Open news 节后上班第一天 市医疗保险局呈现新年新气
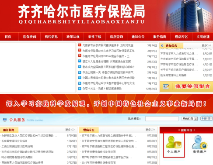 point(109,72)
